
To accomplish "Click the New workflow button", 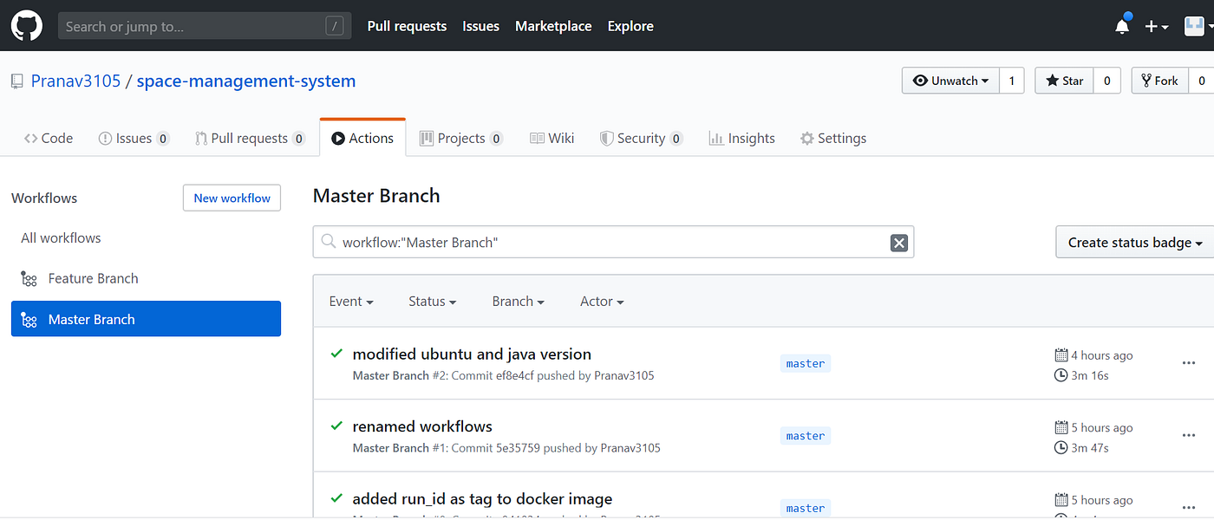I will pos(232,198).
